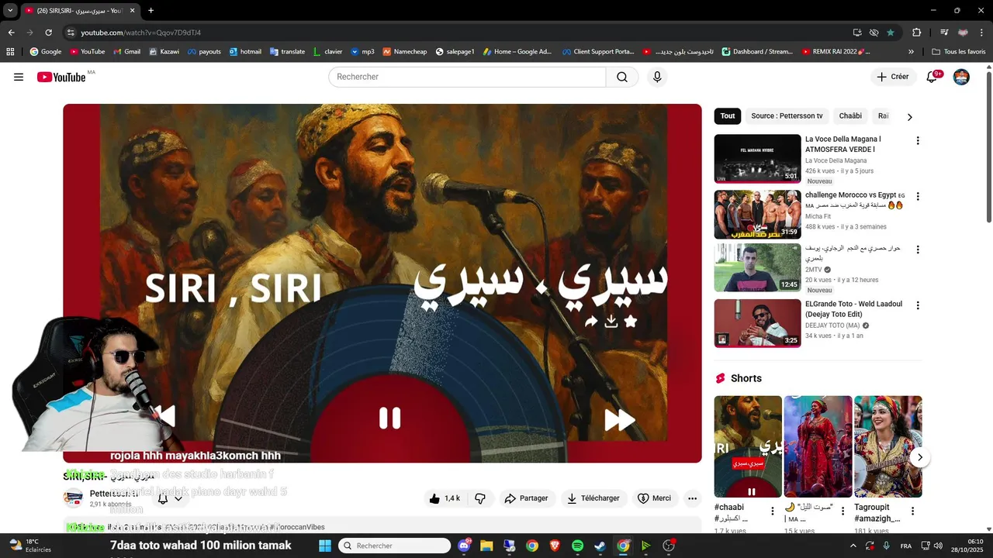
Task: Click the Créer button
Action: [x=893, y=77]
